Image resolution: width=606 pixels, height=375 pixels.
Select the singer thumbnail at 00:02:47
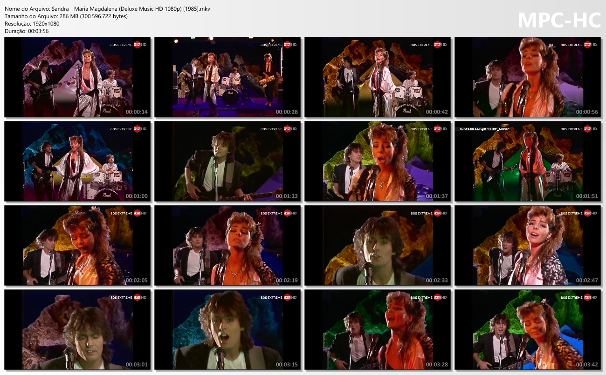click(x=528, y=245)
